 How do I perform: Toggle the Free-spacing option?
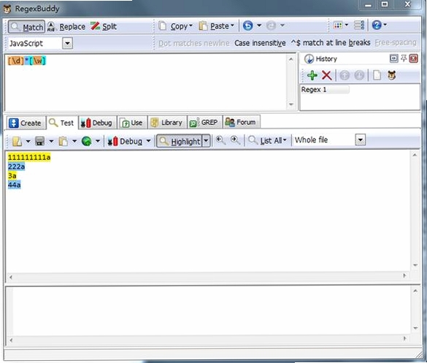click(396, 42)
